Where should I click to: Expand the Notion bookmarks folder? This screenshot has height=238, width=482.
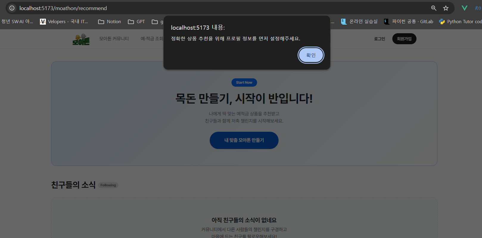point(110,22)
